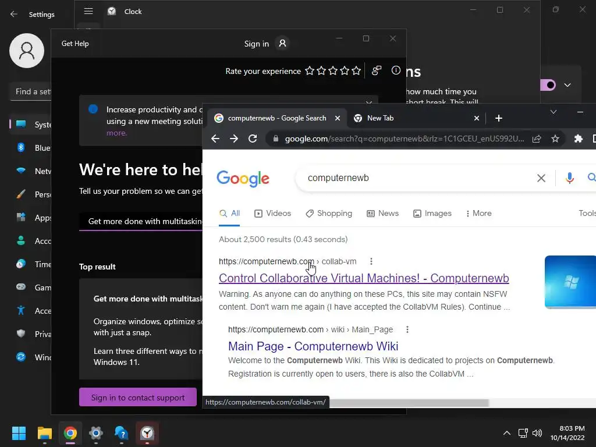Open Bluetooth category in Settings
Viewport: 596px width, 447px height.
click(31, 147)
